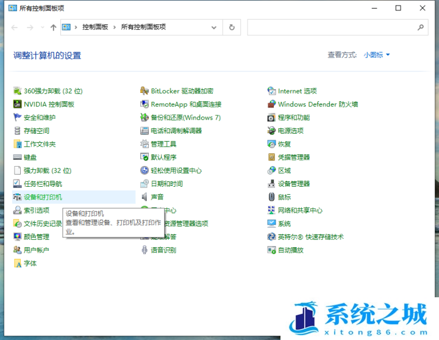Open 任务栏和导航 icon
This screenshot has height=340, width=439.
(x=17, y=184)
